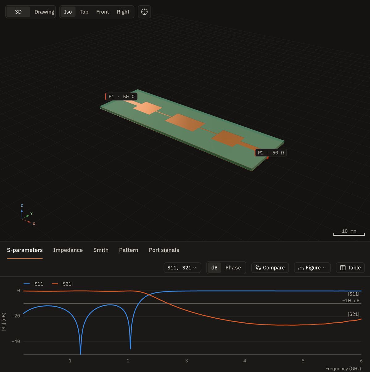This screenshot has width=370, height=372.
Task: Switch plot display to Phase
Action: (233, 268)
